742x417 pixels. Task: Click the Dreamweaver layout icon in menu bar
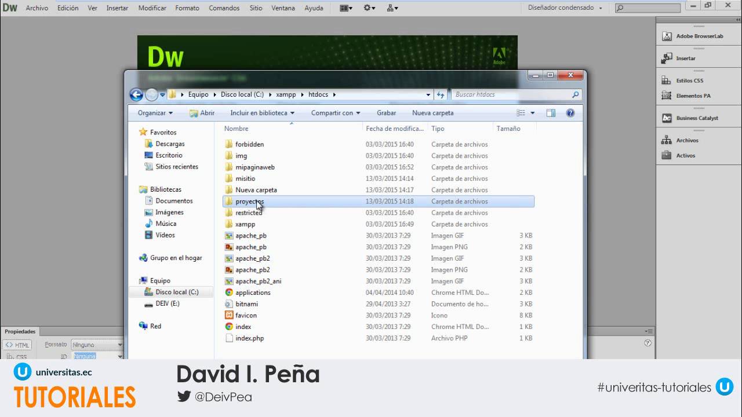point(346,8)
